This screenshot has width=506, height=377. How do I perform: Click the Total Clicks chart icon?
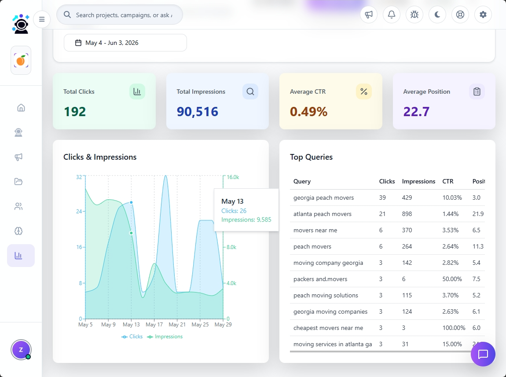(x=137, y=92)
